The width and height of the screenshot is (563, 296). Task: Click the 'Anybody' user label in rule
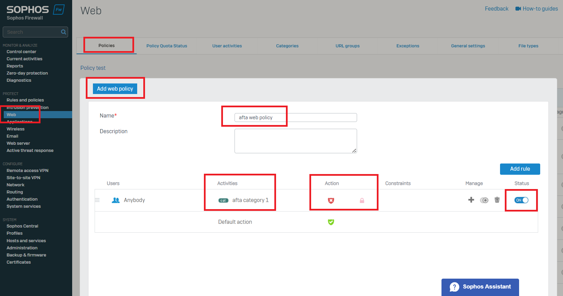click(134, 200)
